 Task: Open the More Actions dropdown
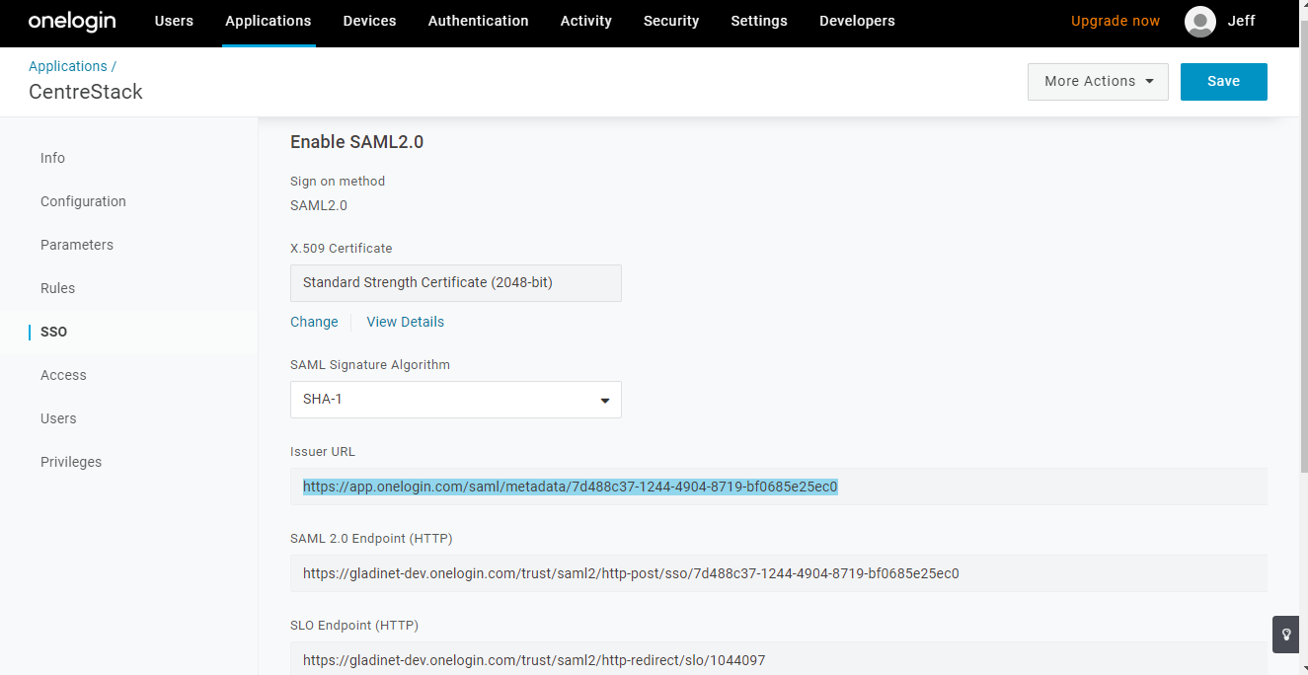(x=1098, y=82)
